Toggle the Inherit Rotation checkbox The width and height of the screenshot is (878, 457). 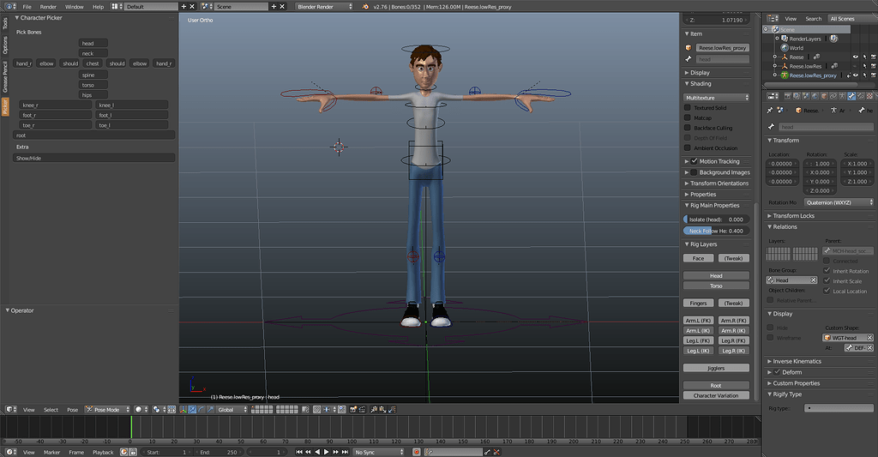tap(827, 270)
